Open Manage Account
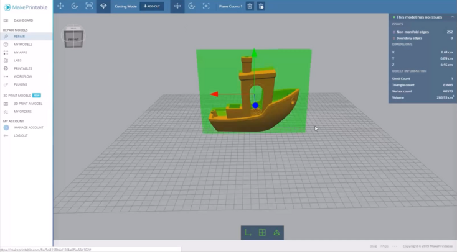Screen dimensions: 457x252 point(29,128)
